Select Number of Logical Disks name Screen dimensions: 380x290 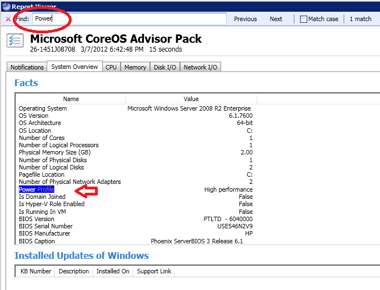pyautogui.click(x=51, y=167)
